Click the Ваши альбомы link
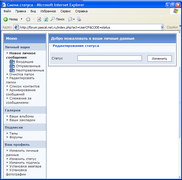 click(x=21, y=116)
